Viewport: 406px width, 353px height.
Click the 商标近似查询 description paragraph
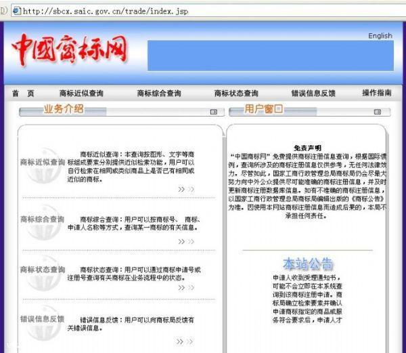click(131, 167)
